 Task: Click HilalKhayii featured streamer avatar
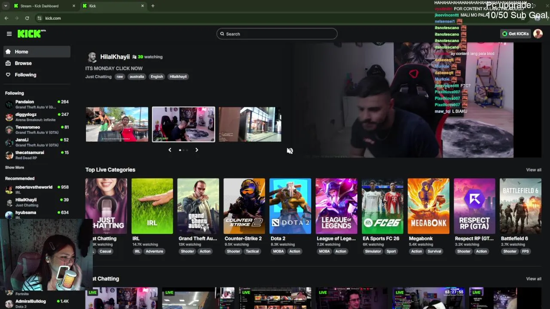pos(92,57)
